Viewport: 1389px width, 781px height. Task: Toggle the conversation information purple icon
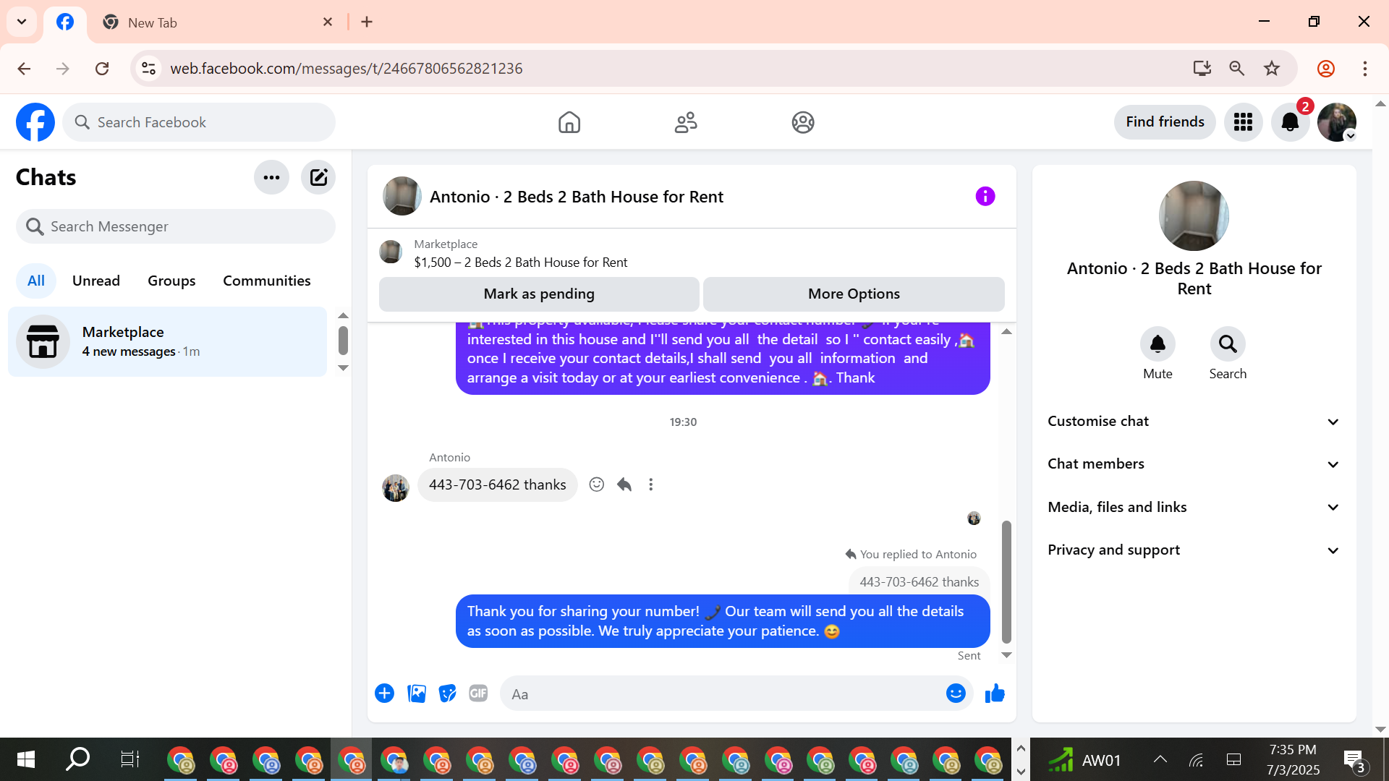click(985, 196)
